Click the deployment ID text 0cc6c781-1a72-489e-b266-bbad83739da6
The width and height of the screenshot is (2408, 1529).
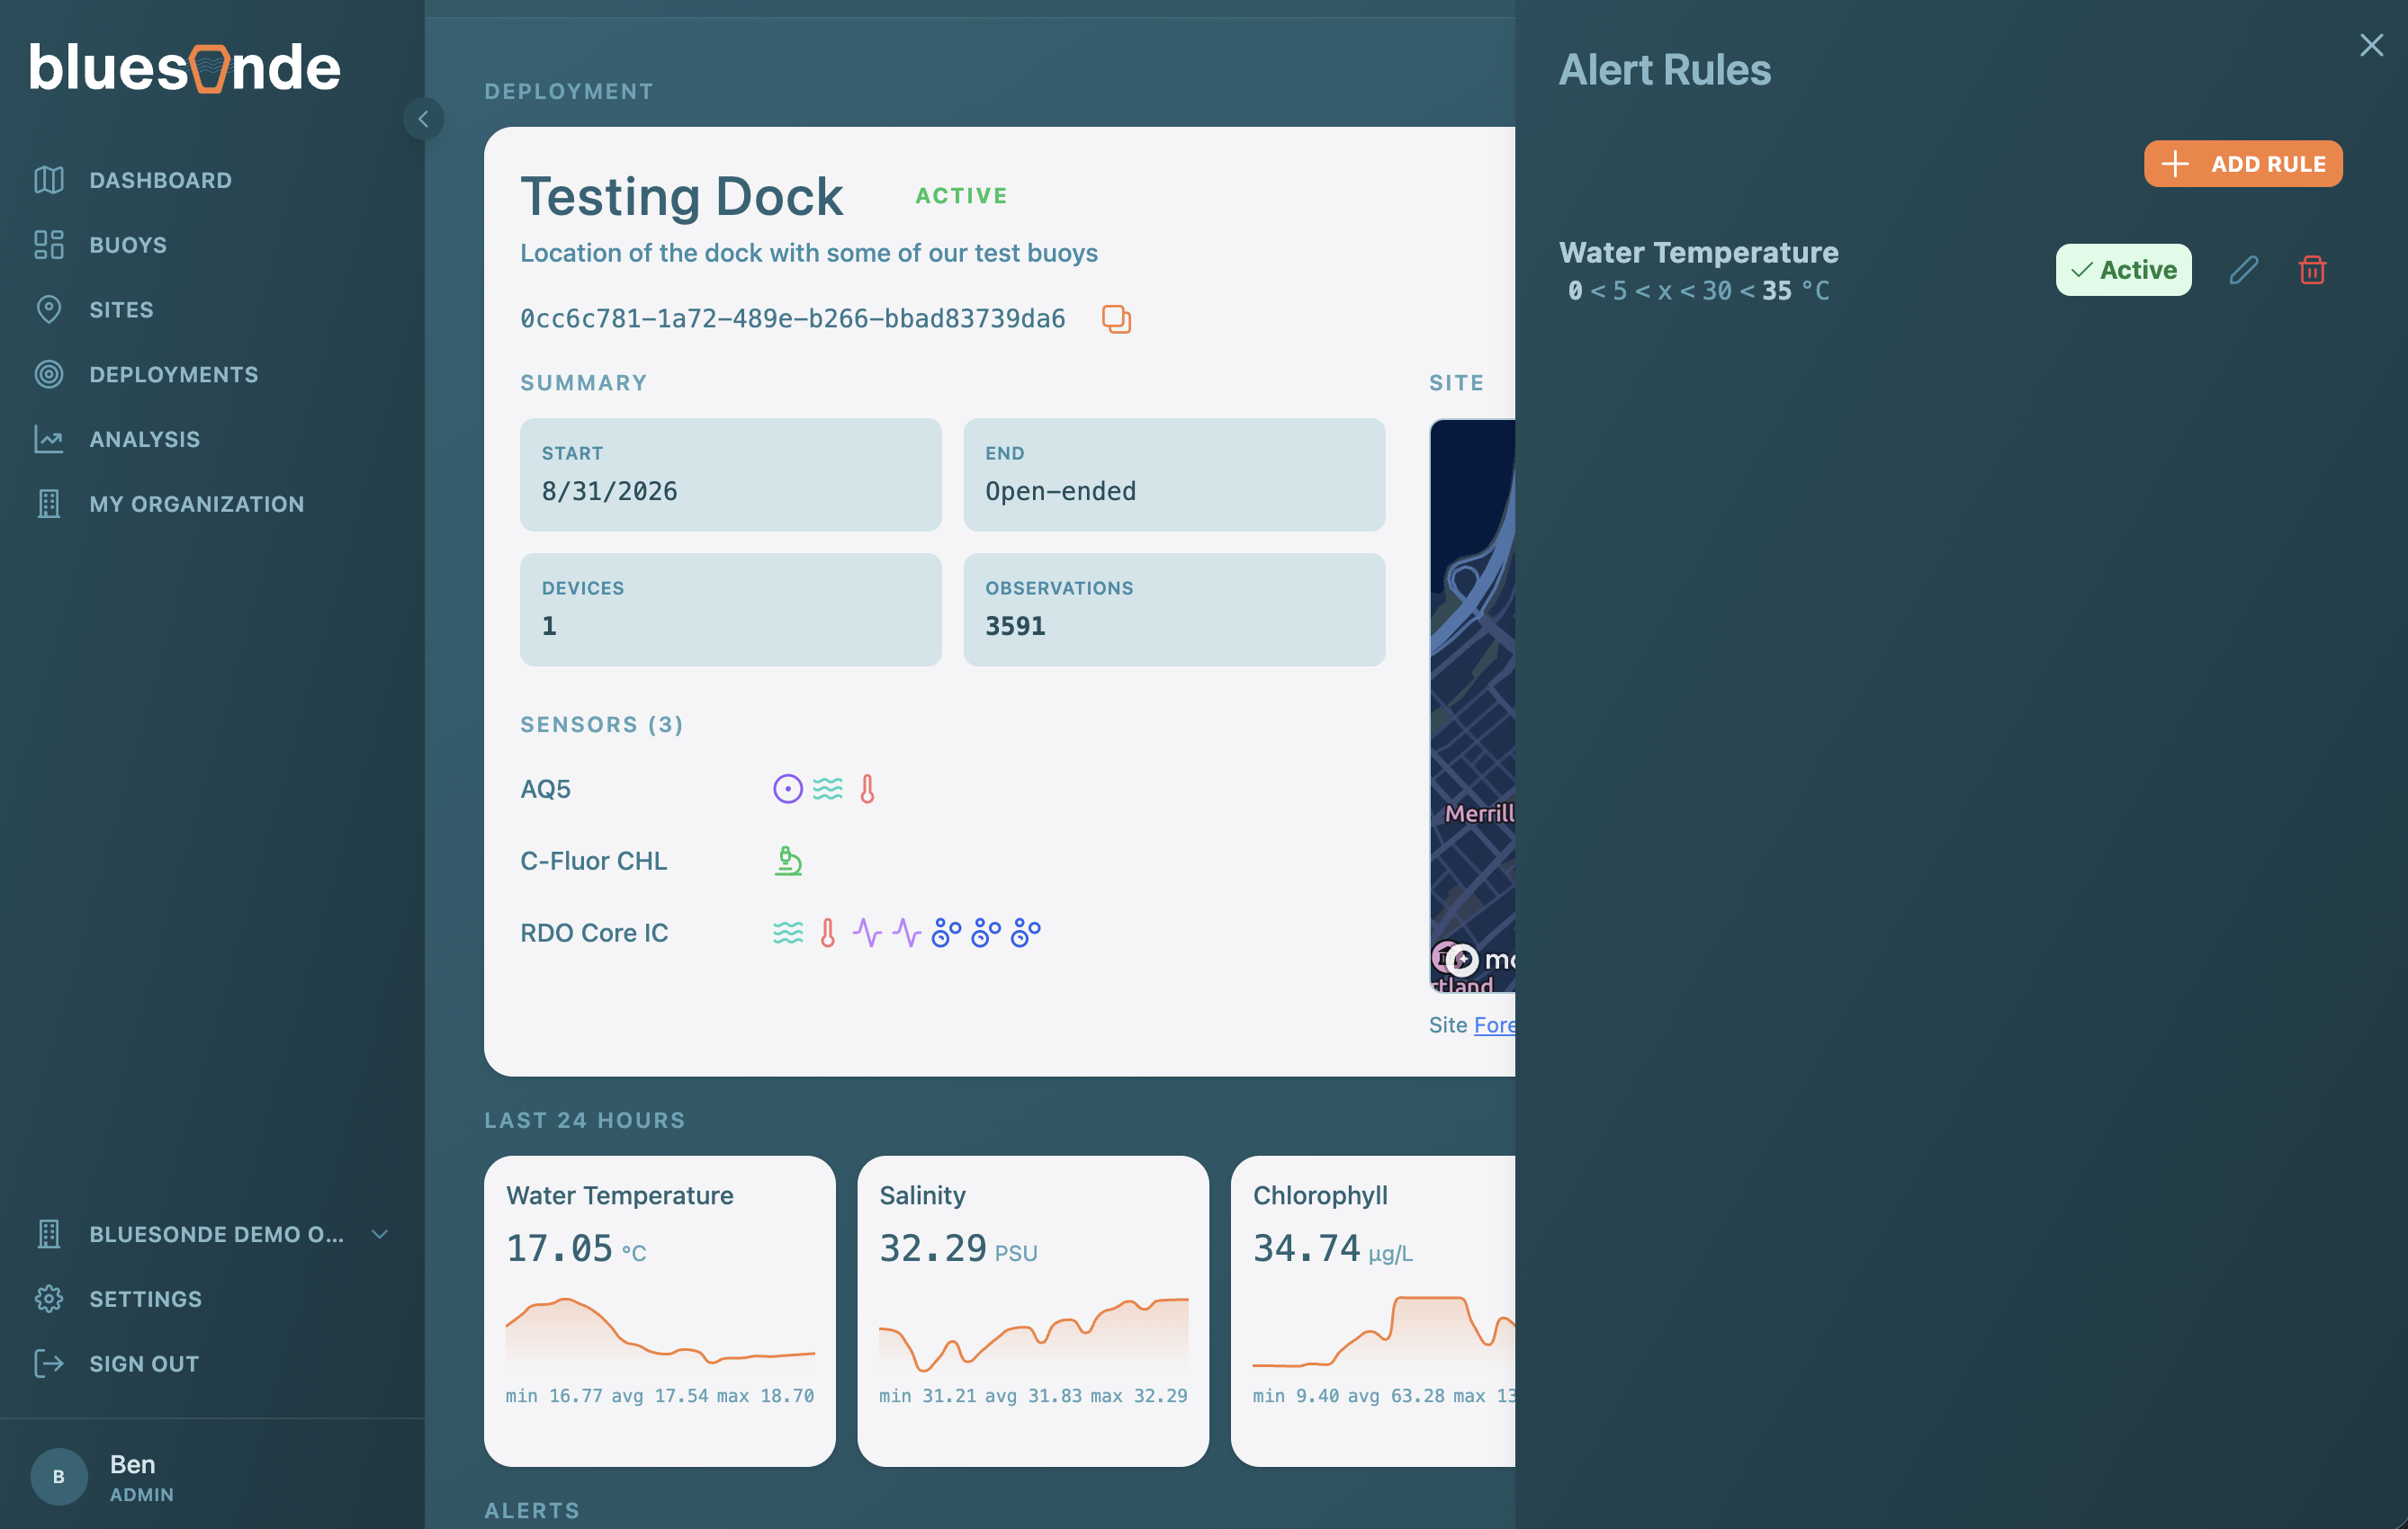[793, 318]
